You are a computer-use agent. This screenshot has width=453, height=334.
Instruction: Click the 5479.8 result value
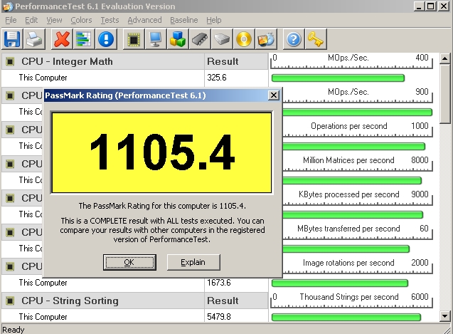(x=219, y=317)
